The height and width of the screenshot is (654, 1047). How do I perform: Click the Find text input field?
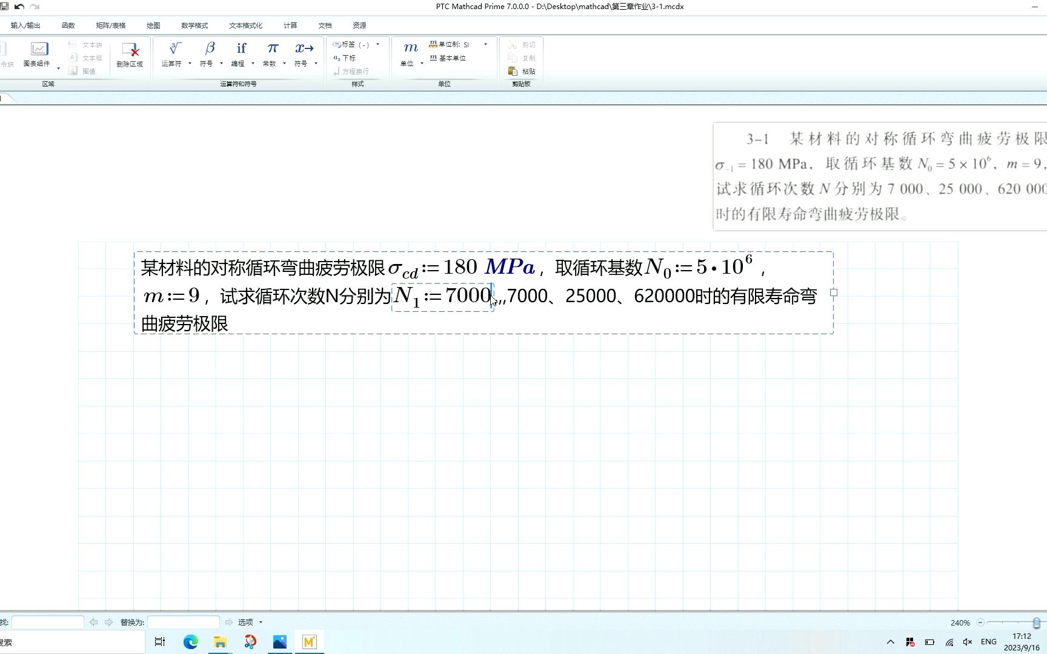click(48, 623)
